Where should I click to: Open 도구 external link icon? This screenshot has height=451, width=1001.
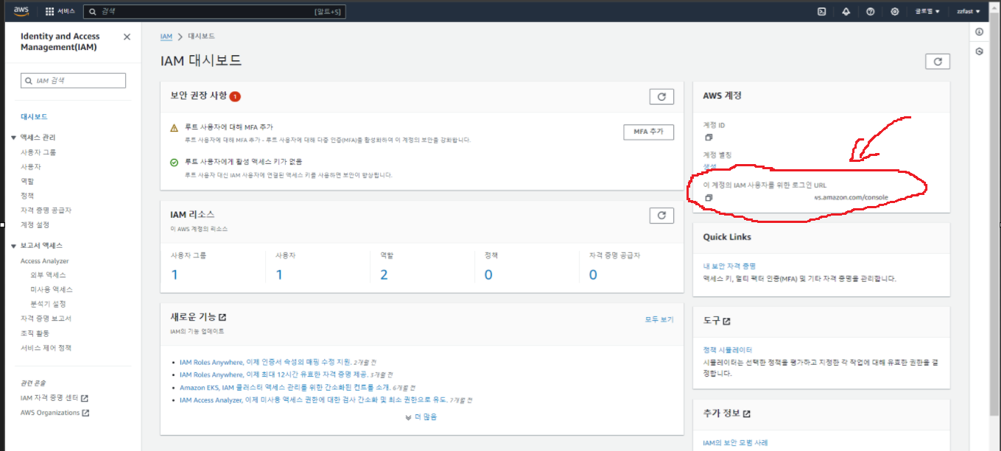(726, 322)
